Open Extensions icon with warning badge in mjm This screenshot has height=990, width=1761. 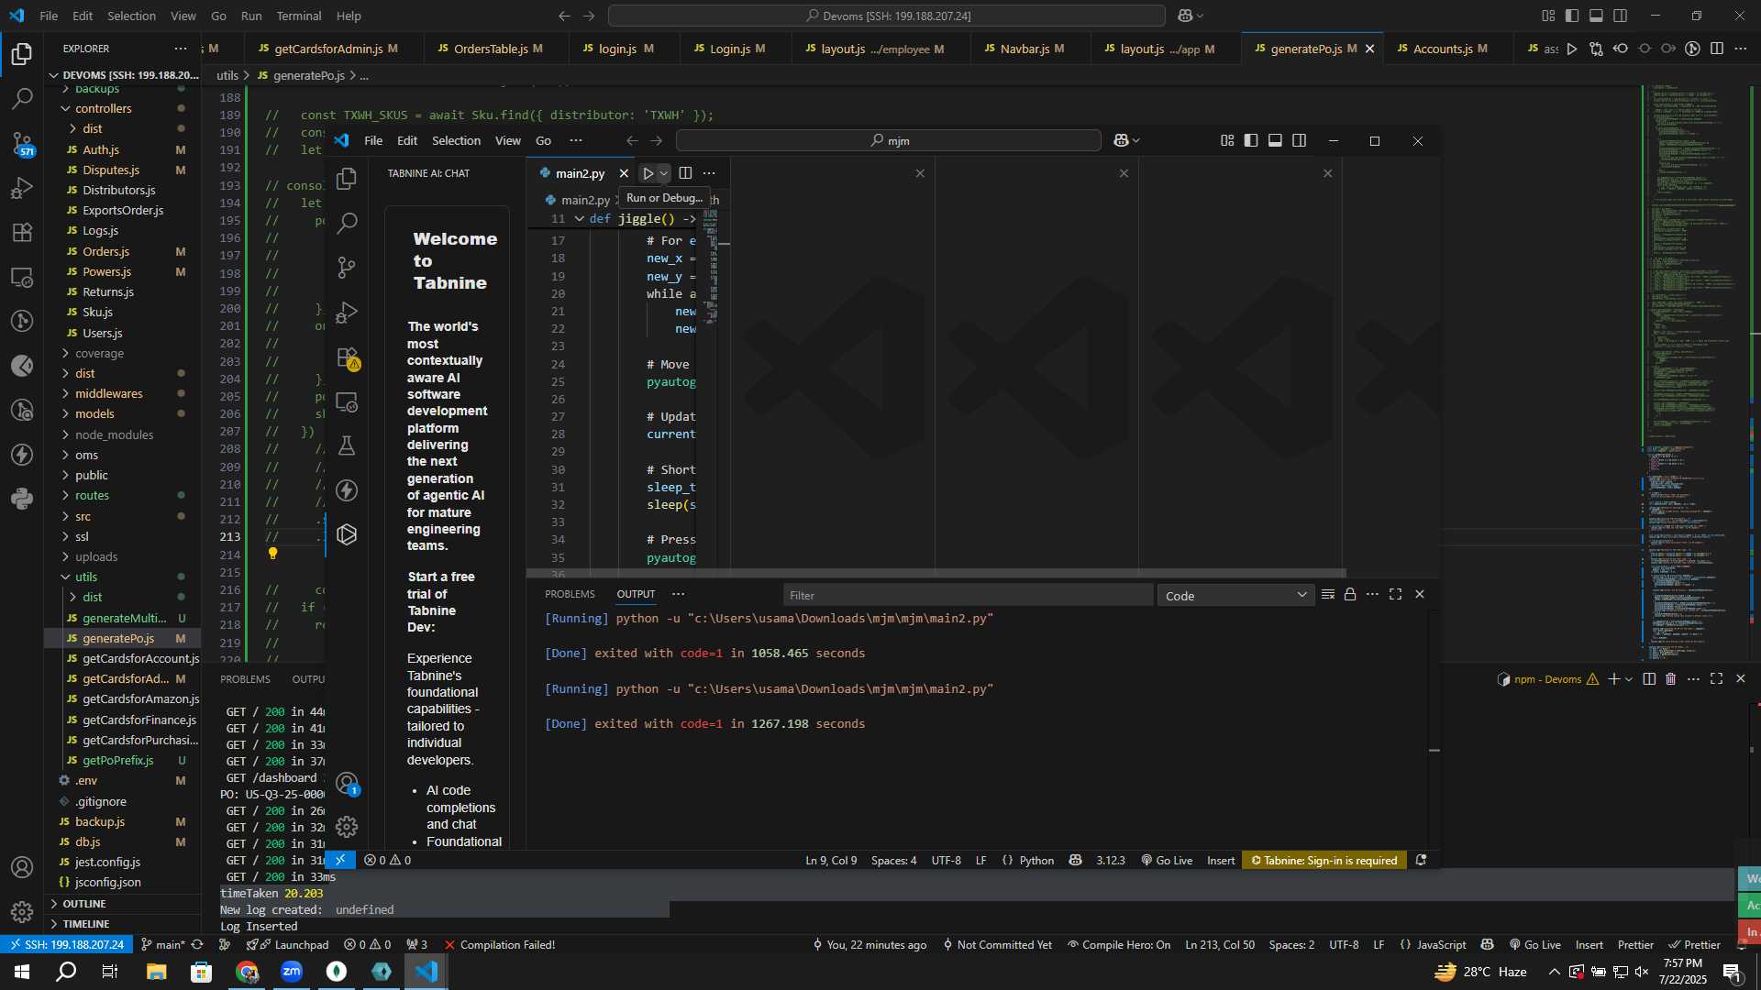347,357
